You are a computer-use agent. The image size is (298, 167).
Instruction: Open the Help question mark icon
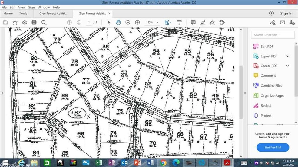[271, 13]
